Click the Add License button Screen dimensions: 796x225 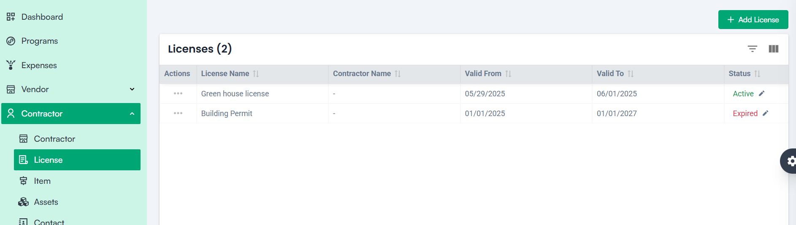click(753, 20)
